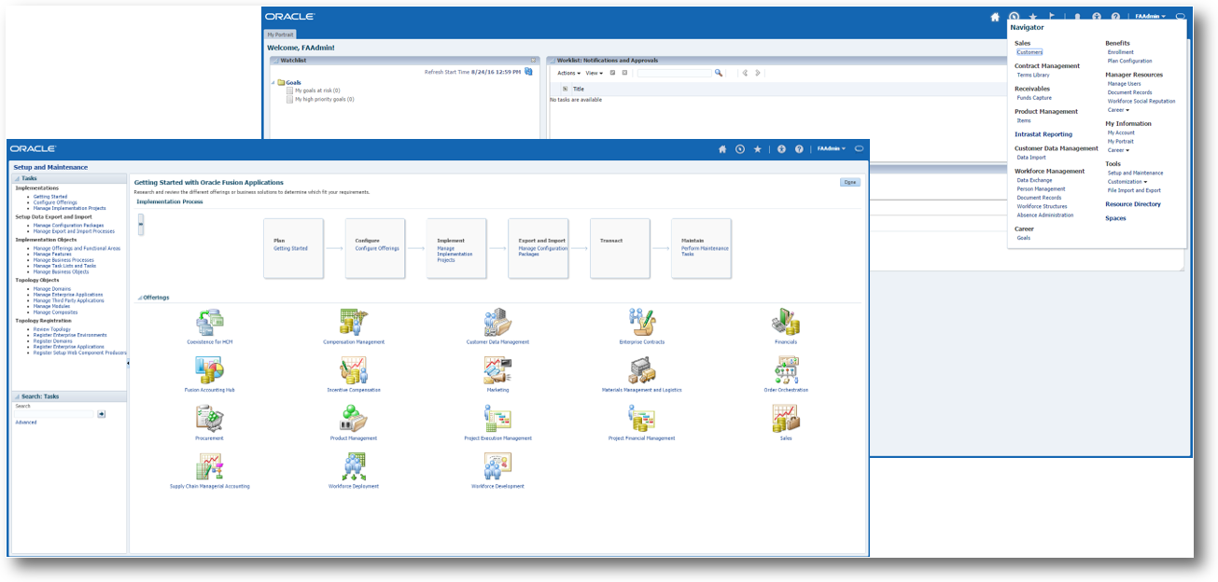This screenshot has height=582, width=1218.
Task: Open Manage Implementation Projects task link
Action: (70, 208)
